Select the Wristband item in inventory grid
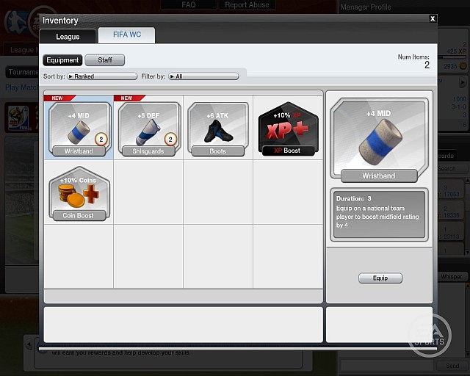Image resolution: width=470 pixels, height=376 pixels. pos(79,129)
